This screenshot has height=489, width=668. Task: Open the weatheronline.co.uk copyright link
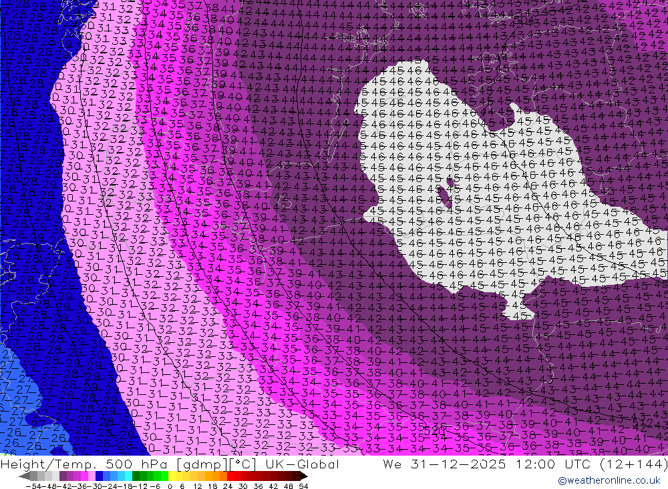point(609,480)
